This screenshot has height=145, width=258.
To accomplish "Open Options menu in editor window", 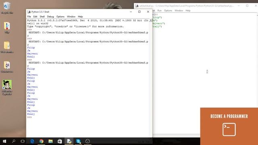I will (168, 10).
